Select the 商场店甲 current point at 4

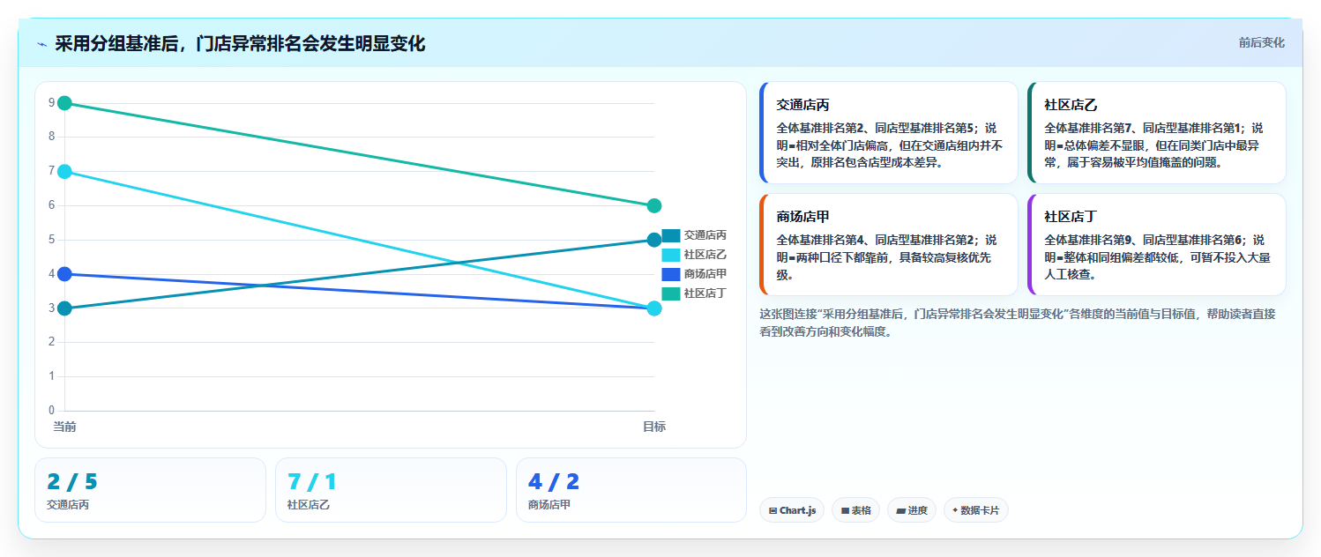click(64, 274)
